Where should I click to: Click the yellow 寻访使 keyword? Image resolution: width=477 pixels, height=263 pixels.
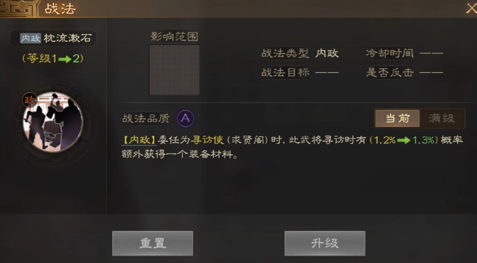[x=207, y=140]
